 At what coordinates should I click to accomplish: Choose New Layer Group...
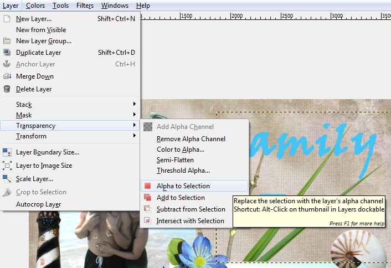70,41
